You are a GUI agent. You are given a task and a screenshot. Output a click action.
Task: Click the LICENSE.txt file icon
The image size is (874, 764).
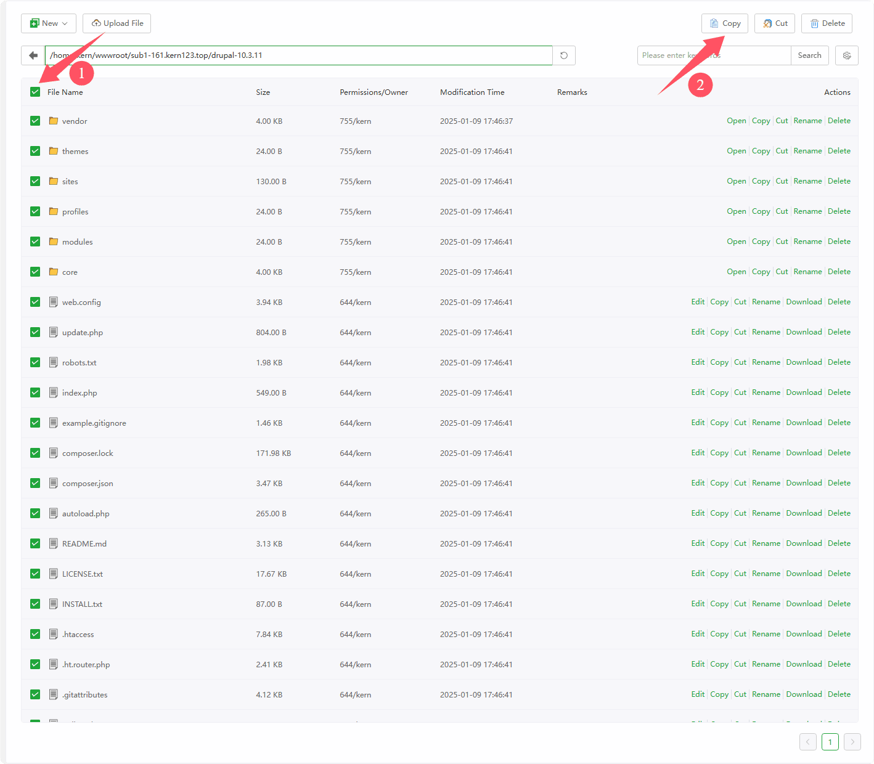[x=54, y=574]
